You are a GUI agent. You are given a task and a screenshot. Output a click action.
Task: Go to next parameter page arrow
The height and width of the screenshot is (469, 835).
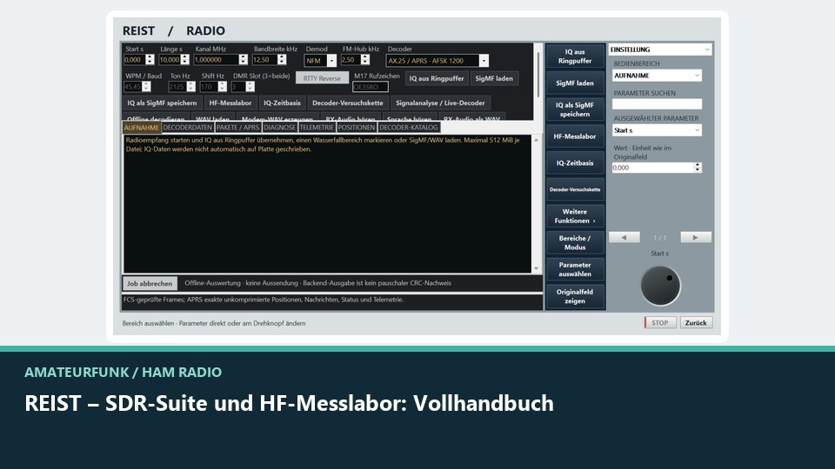click(696, 238)
